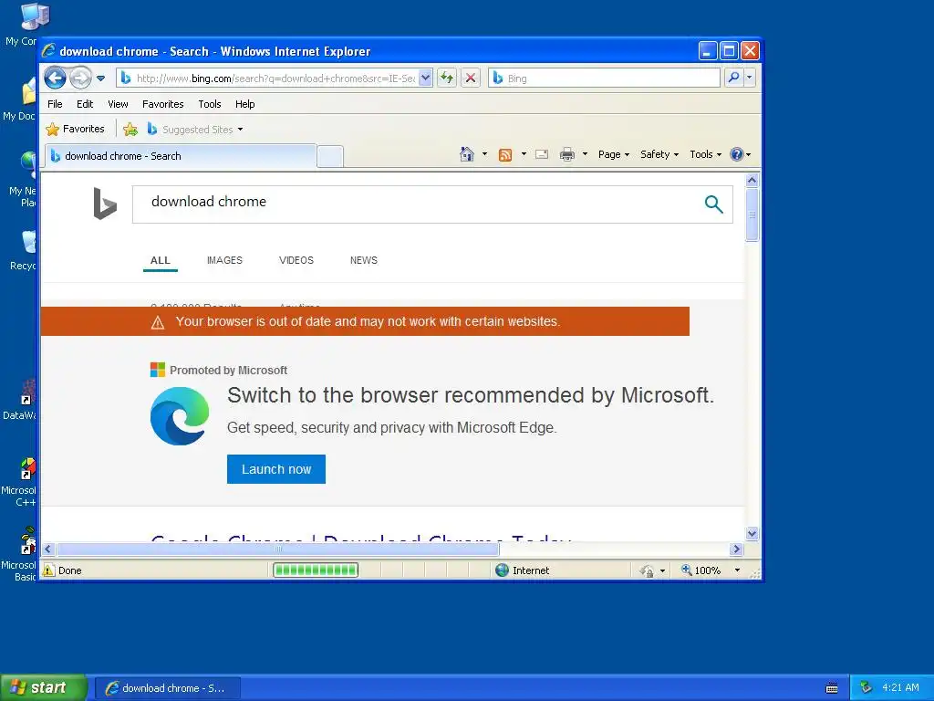
Task: Click the Recycle Bin desktop icon
Action: [x=23, y=250]
